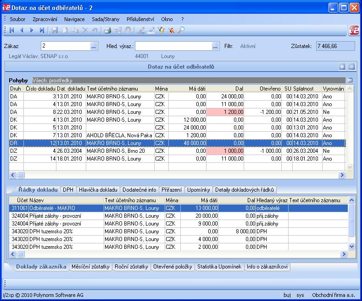
Task: Click the structure tree toolbar icon
Action: [118, 30]
